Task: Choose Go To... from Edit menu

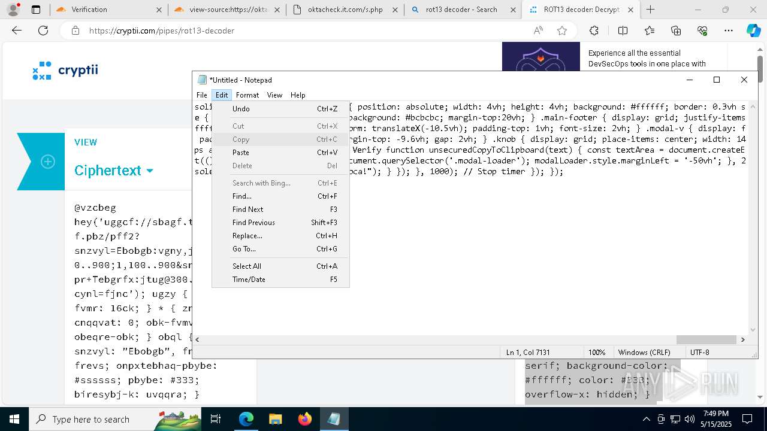Action: 280,249
